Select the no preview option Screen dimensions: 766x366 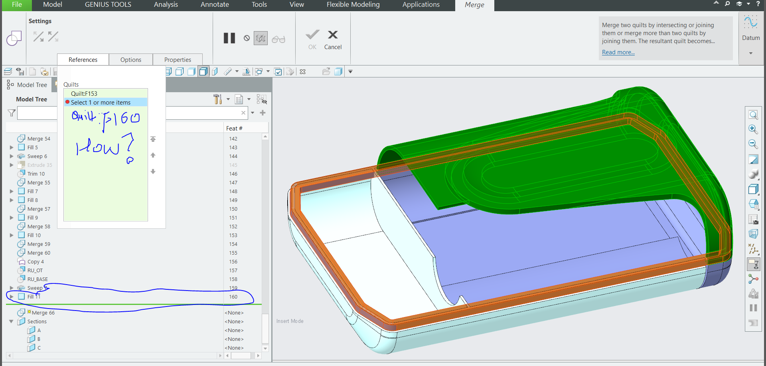247,38
